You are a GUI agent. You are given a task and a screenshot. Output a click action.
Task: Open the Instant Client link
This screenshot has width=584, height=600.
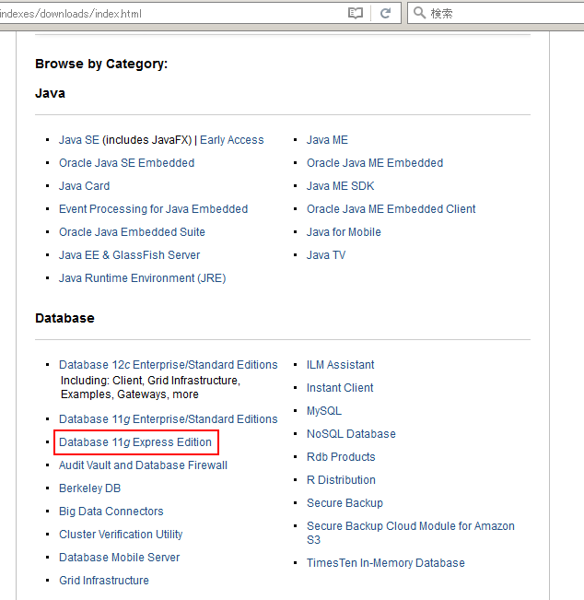[x=340, y=388]
